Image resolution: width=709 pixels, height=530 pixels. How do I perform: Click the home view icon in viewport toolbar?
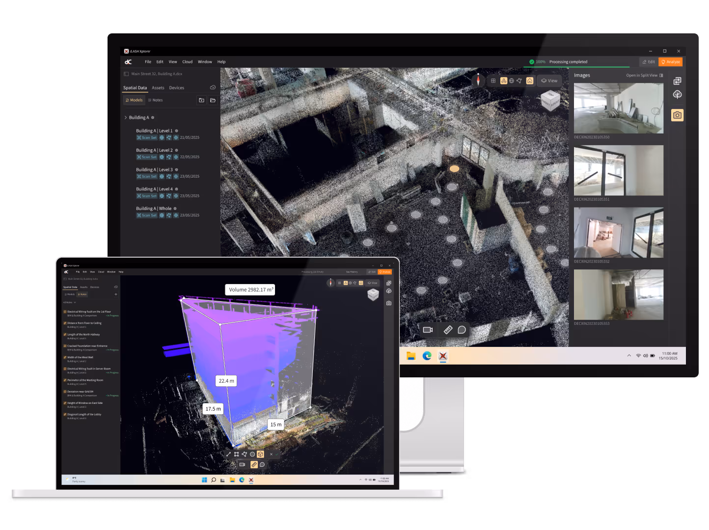click(x=530, y=80)
